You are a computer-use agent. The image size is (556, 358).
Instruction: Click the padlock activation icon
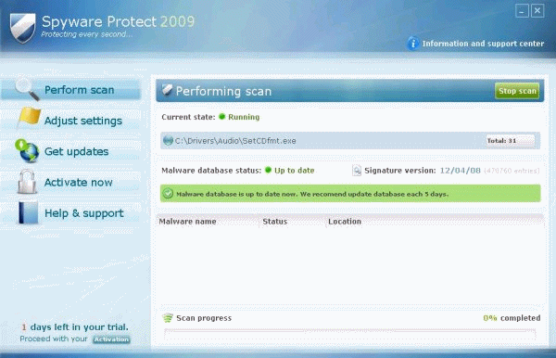pos(28,182)
